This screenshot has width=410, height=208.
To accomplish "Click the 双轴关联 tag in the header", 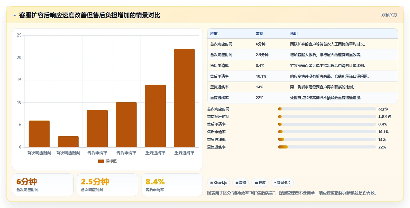I will point(389,15).
